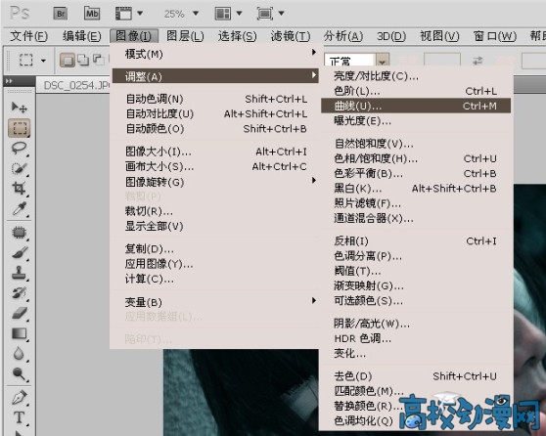Screen dimensions: 546x436
Task: Select the History Brush tool
Action: (x=20, y=293)
